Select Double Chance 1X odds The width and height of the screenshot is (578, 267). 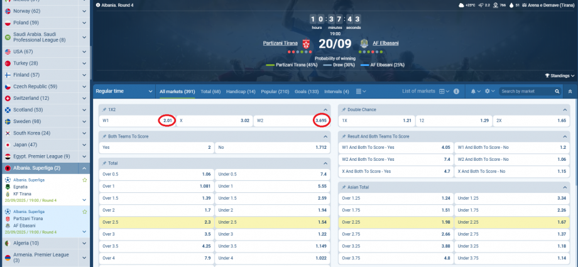[x=376, y=121]
